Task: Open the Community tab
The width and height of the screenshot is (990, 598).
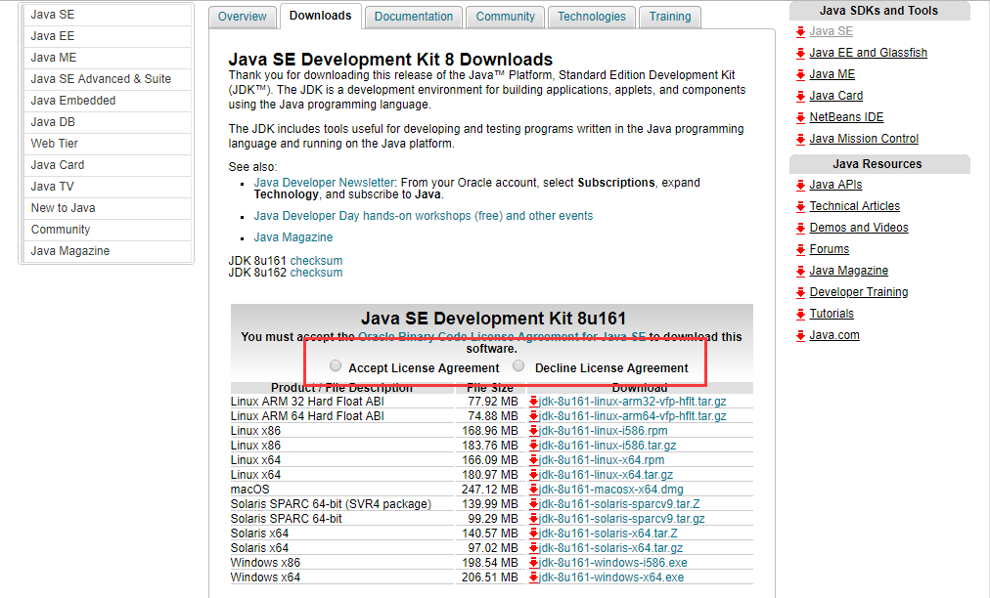Action: (505, 17)
